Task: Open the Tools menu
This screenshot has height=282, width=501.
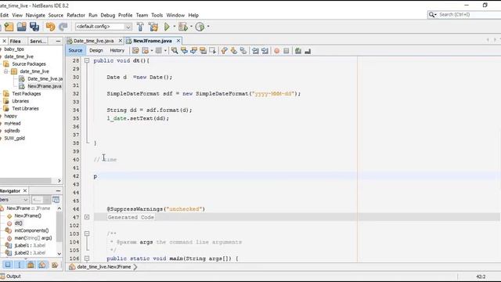Action: [x=157, y=15]
